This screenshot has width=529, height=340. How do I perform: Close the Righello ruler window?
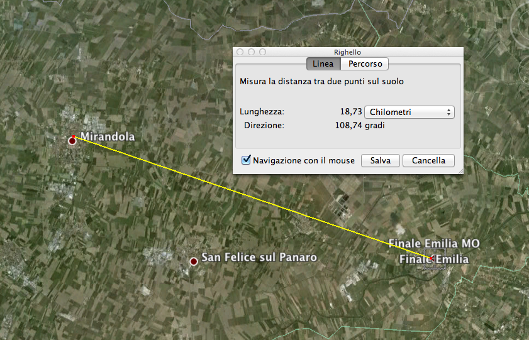point(240,52)
